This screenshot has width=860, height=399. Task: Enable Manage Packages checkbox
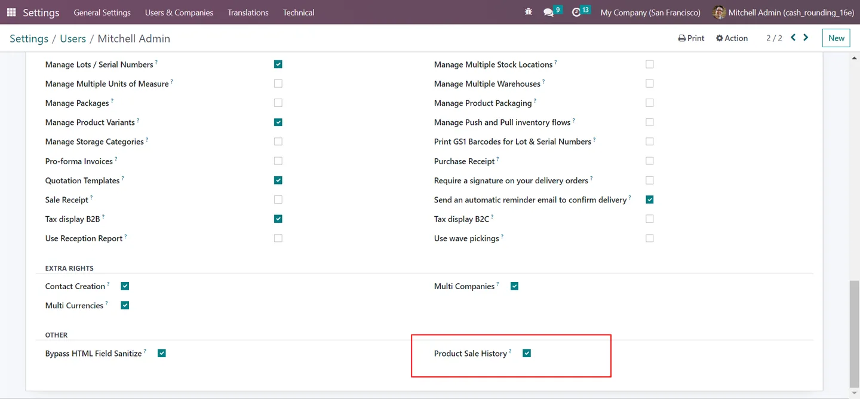point(278,103)
